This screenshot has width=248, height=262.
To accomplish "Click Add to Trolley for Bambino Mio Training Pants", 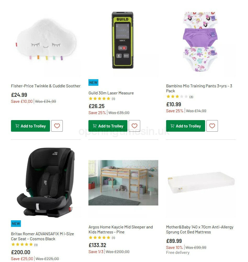I will click(185, 126).
